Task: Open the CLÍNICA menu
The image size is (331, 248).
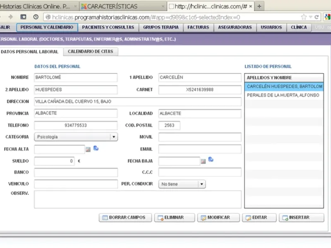Action: pyautogui.click(x=299, y=27)
